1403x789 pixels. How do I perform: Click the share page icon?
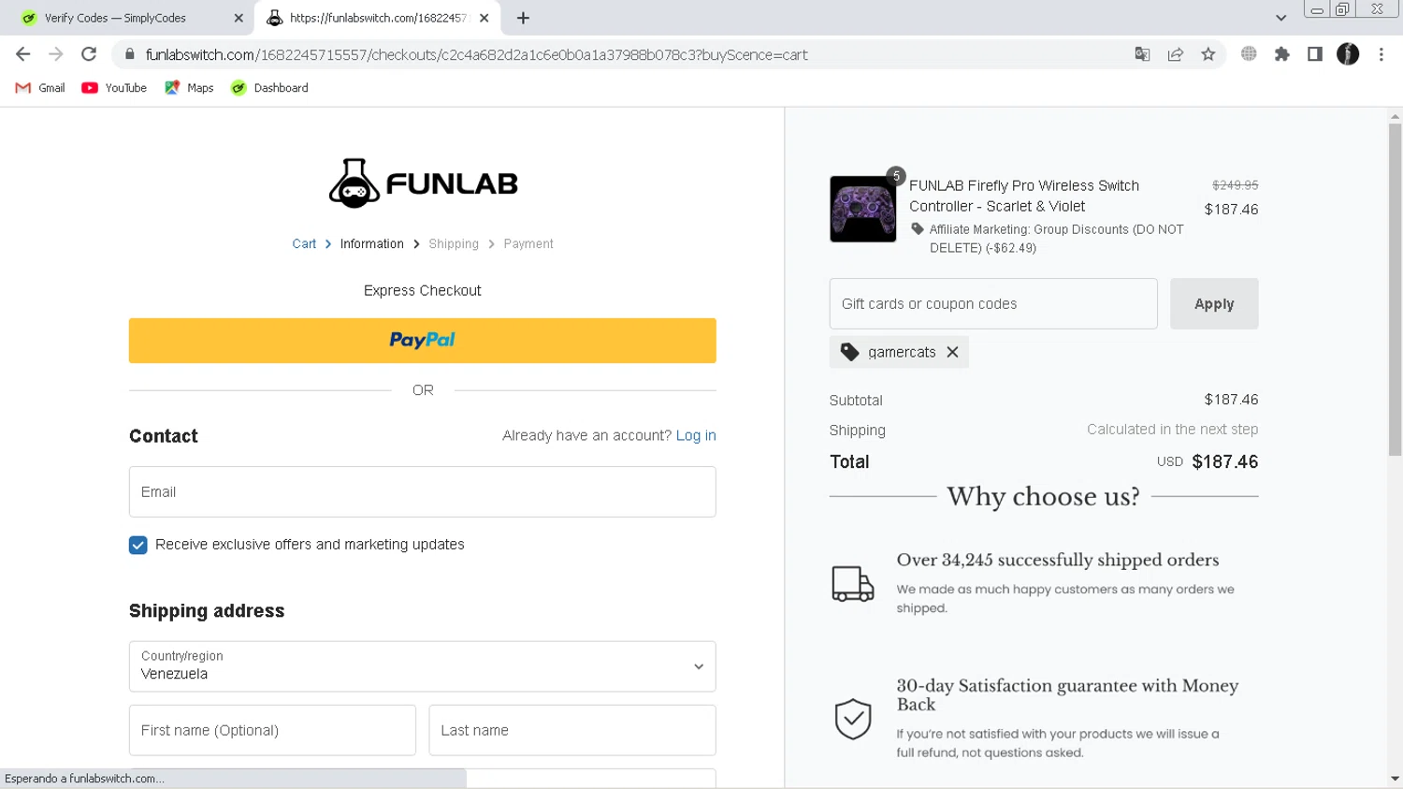[1176, 54]
